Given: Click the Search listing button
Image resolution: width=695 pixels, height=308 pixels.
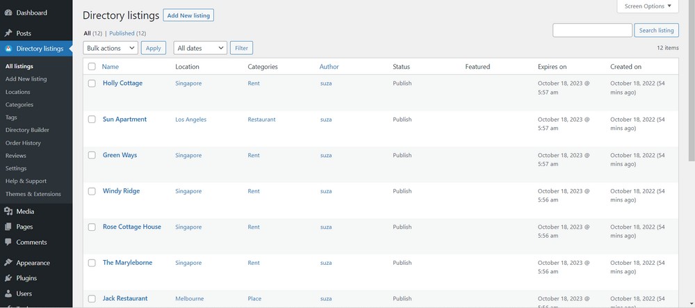Looking at the screenshot, I should click(x=657, y=30).
